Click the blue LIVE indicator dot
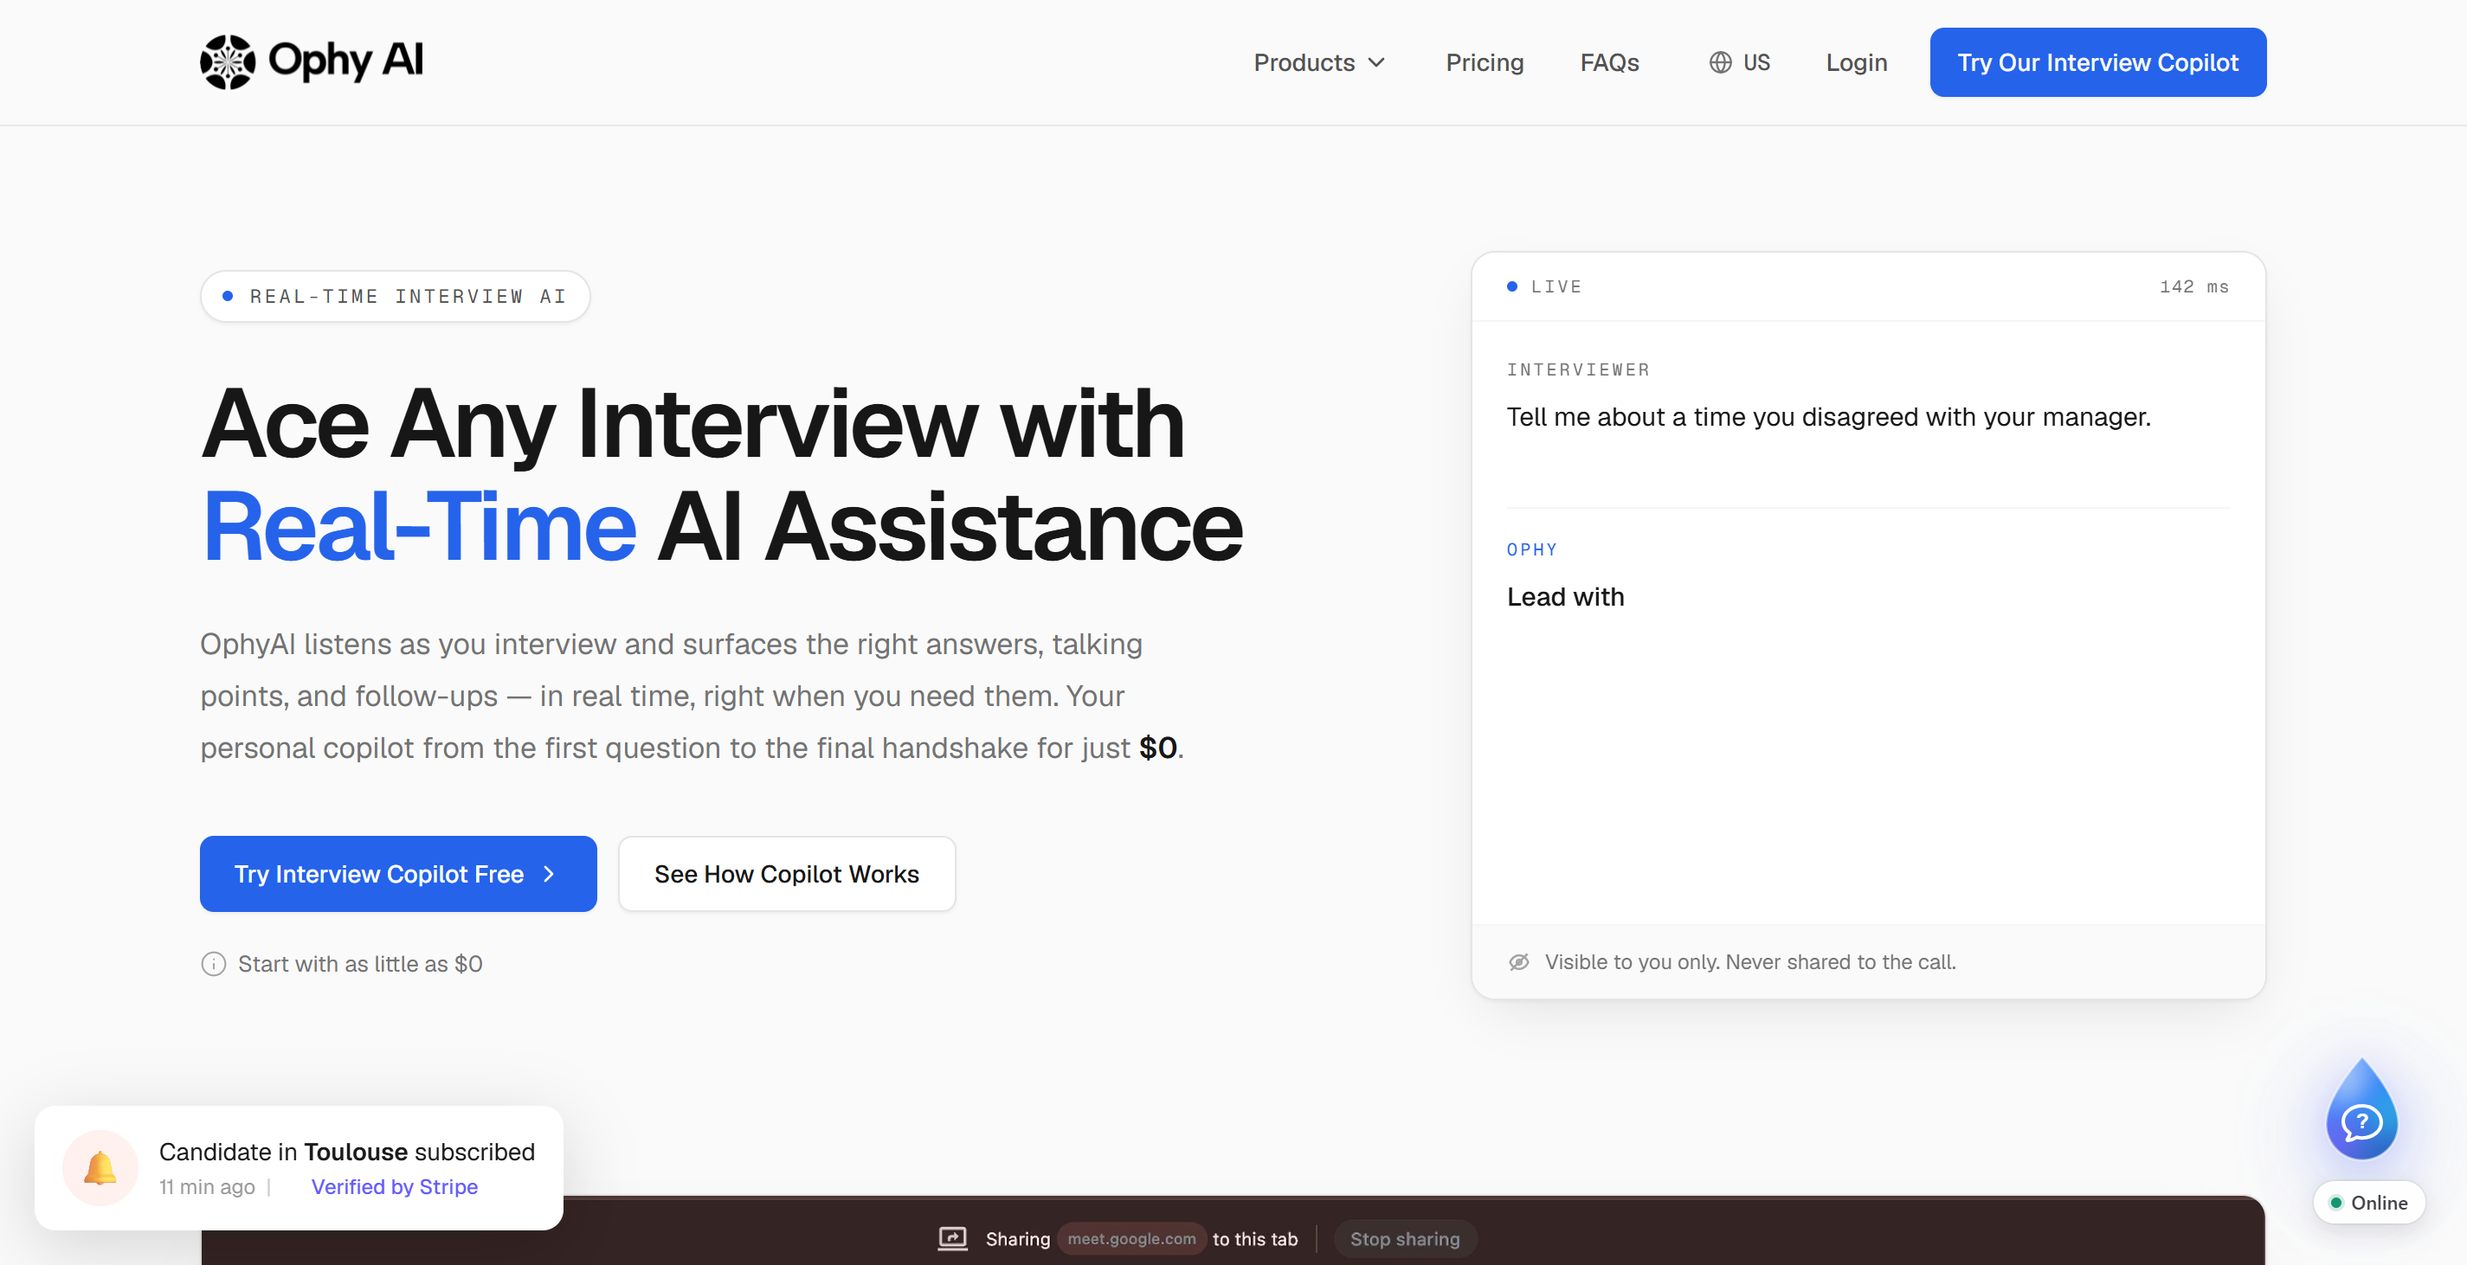Viewport: 2467px width, 1265px height. [x=1511, y=286]
